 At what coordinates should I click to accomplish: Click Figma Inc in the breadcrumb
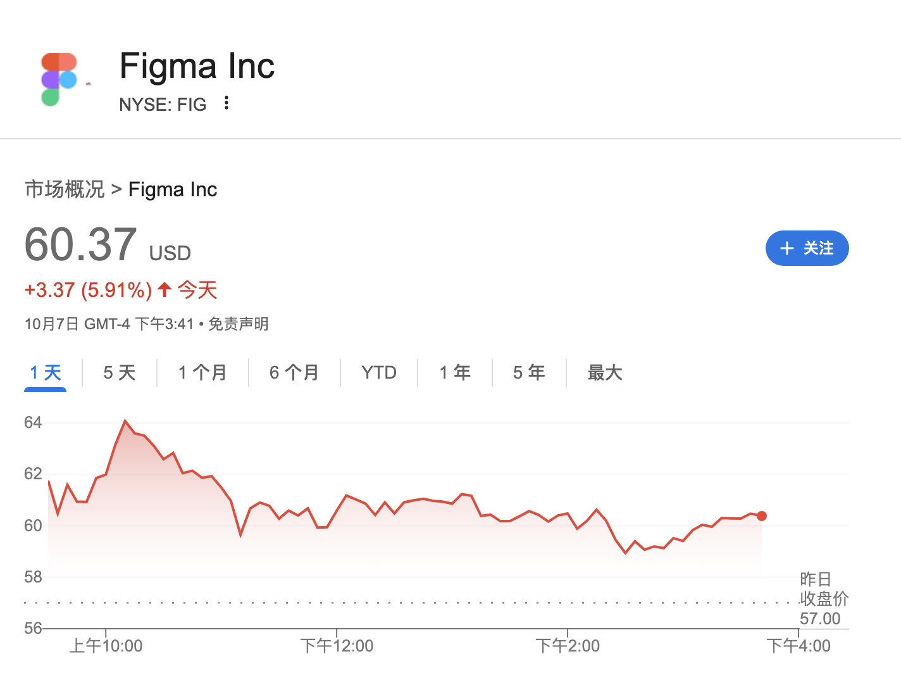point(173,189)
